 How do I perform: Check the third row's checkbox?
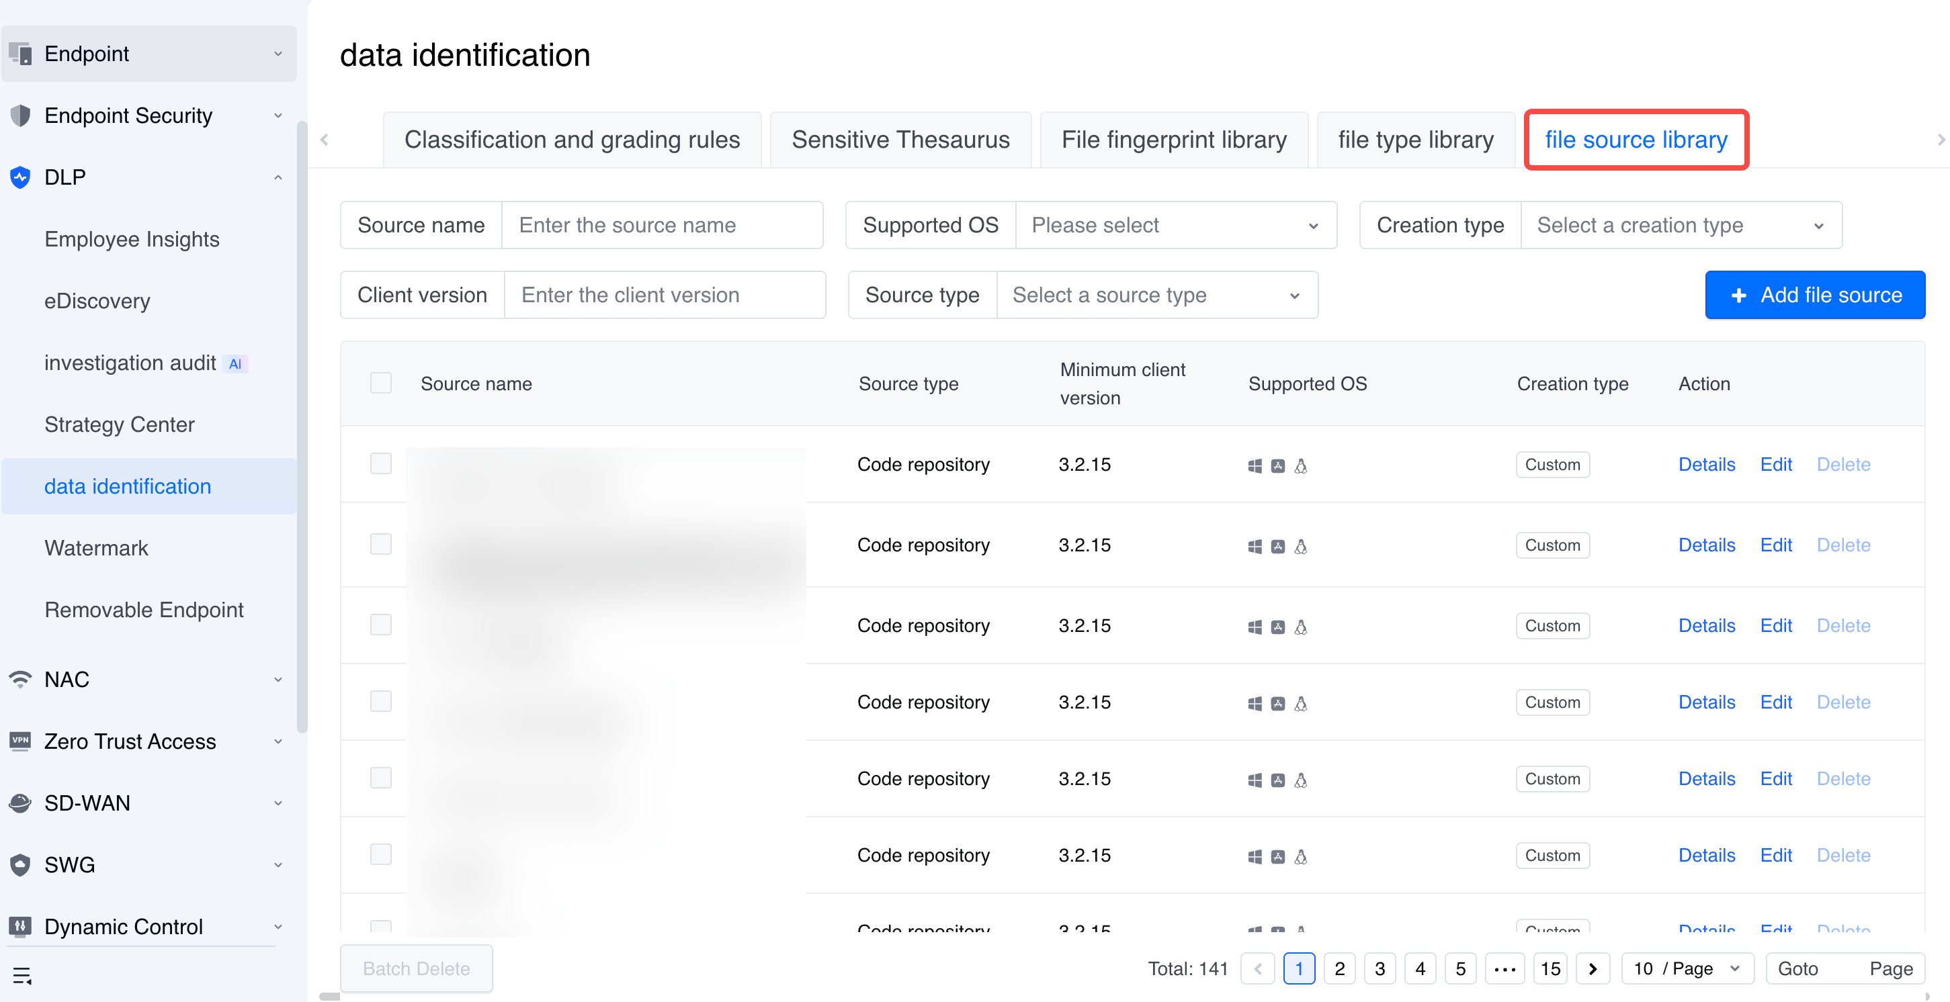381,625
